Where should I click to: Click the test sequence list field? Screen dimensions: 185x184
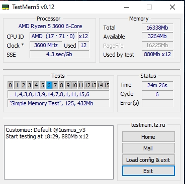58,94
